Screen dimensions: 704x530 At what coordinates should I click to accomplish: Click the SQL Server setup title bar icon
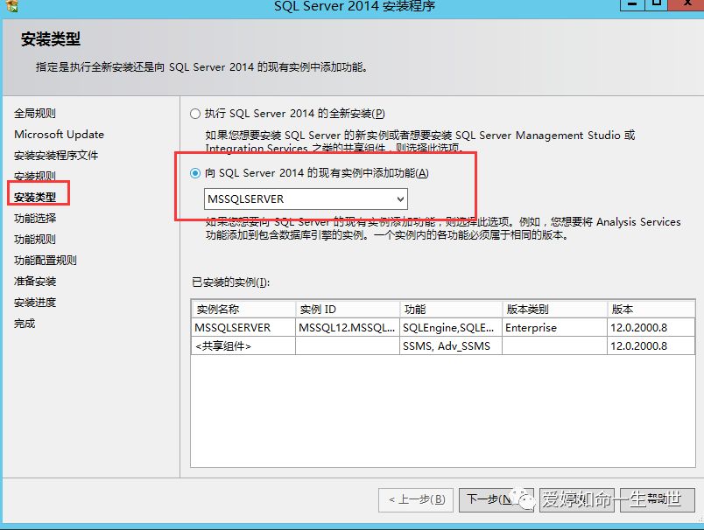click(x=11, y=5)
